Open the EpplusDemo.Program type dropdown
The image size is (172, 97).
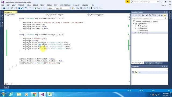67,15
